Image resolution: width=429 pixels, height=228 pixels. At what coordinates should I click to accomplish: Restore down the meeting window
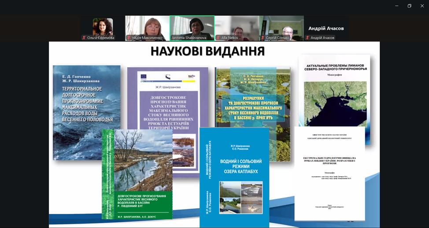click(409, 6)
